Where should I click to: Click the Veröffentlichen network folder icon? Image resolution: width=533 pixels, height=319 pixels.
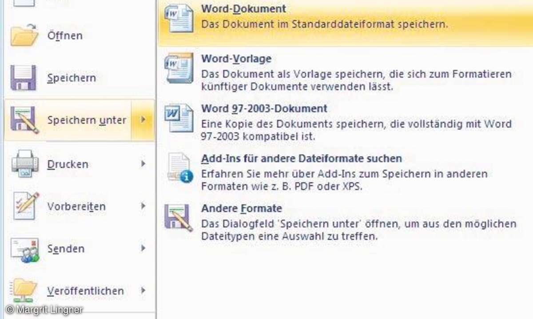[x=24, y=290]
